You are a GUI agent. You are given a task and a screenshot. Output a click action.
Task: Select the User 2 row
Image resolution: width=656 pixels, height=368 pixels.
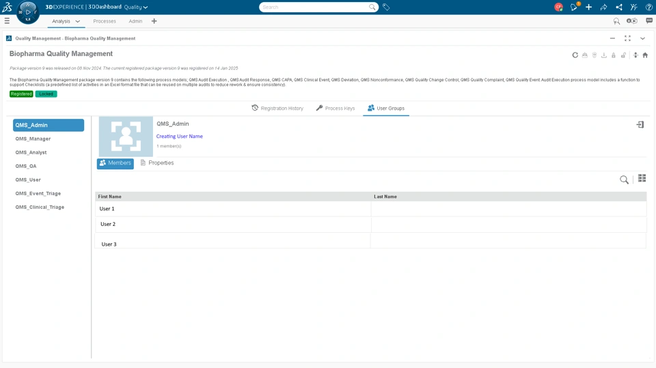point(370,224)
